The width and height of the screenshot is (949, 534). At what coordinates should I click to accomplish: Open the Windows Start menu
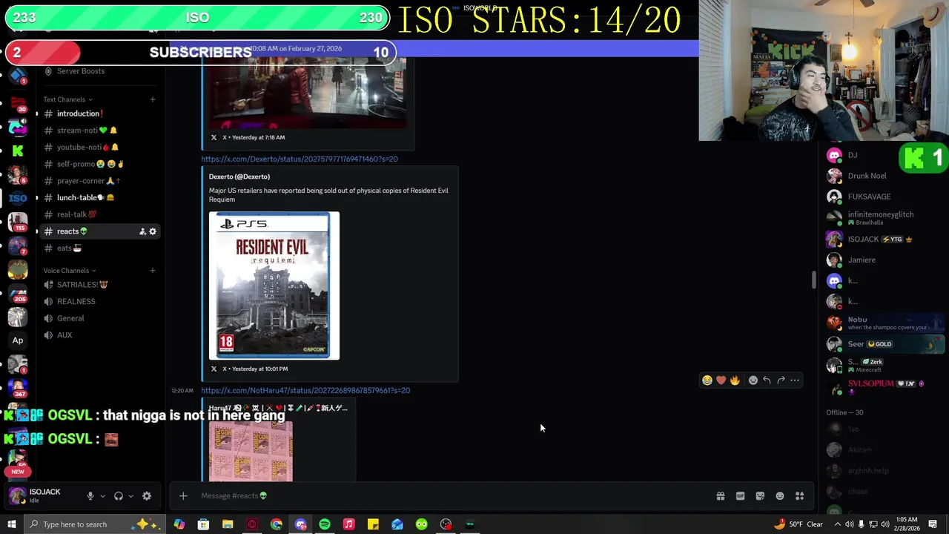pos(12,524)
